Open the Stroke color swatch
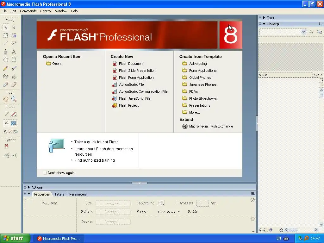This screenshot has width=324, height=243. (14, 114)
